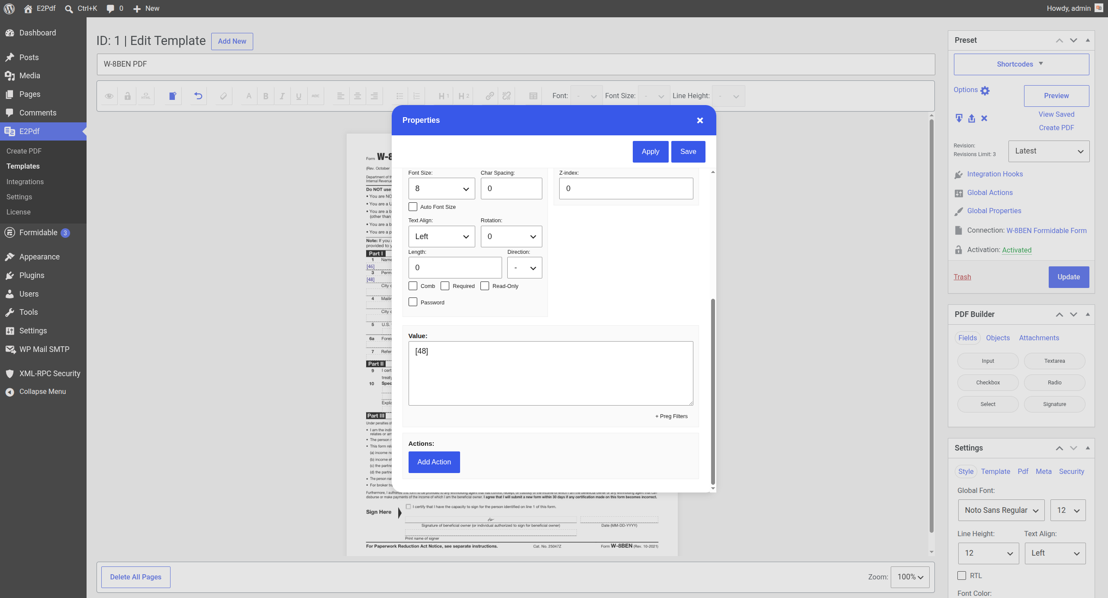Tick the Read-Only checkbox
Screen dimensions: 1108x598
[x=485, y=286]
